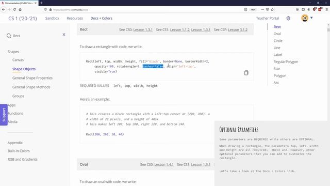Click the first red extension icon
This screenshot has height=186, width=330.
click(x=315, y=9)
